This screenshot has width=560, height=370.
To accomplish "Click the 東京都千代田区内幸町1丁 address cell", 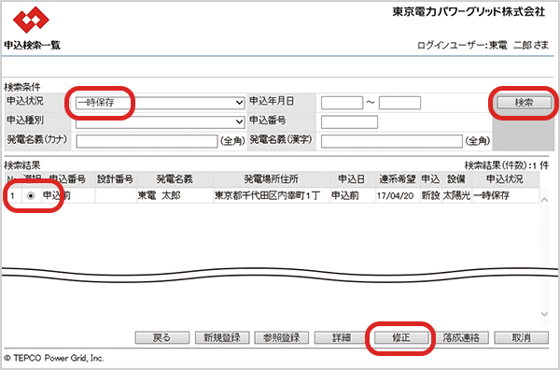I will (x=272, y=195).
